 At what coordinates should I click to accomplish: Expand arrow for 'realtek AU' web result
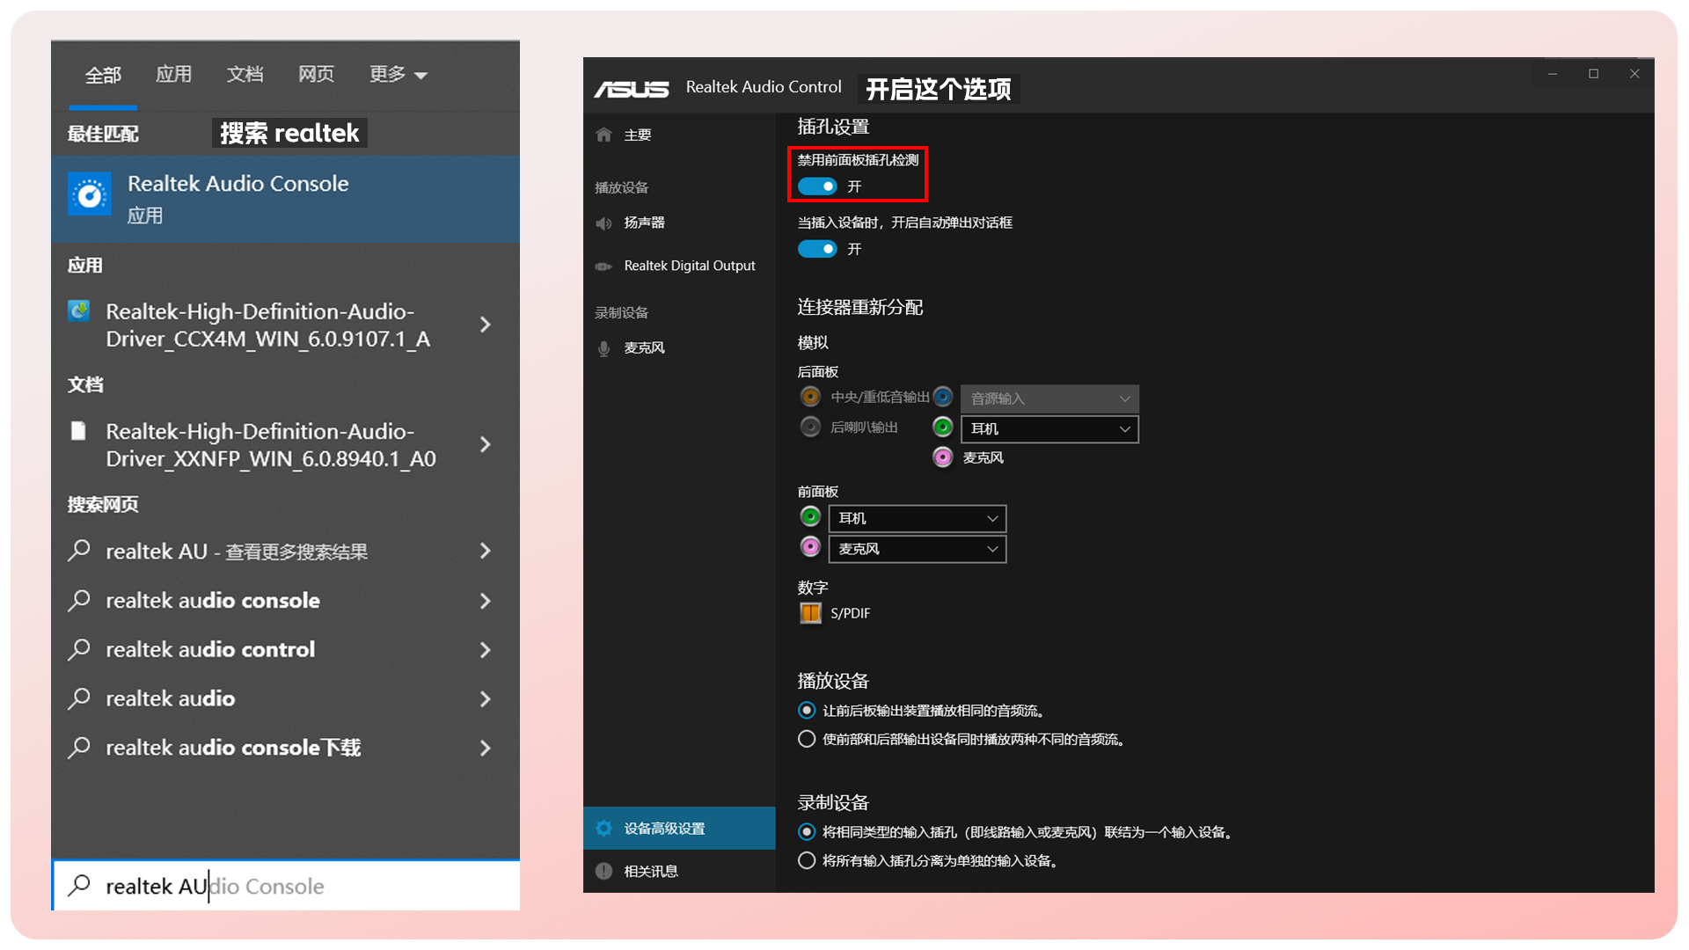485,552
